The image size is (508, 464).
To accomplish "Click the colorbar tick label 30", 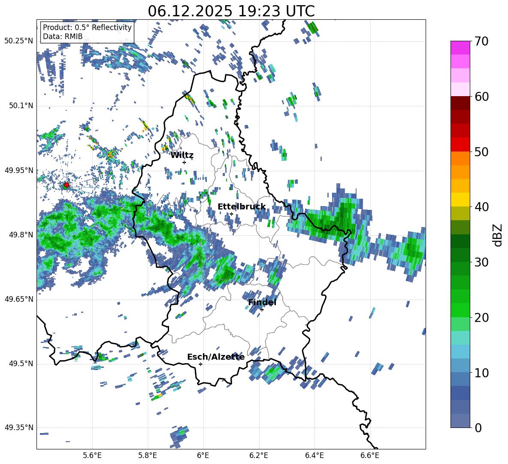I will tap(481, 262).
